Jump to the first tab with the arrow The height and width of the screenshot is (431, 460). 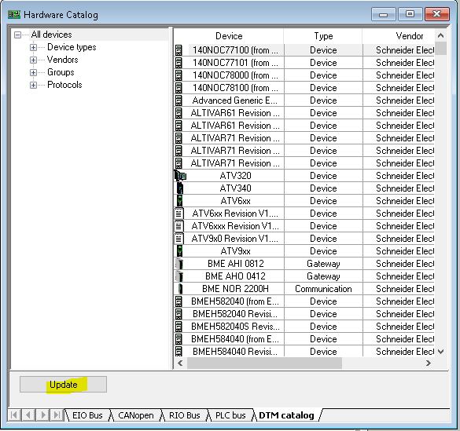point(14,415)
